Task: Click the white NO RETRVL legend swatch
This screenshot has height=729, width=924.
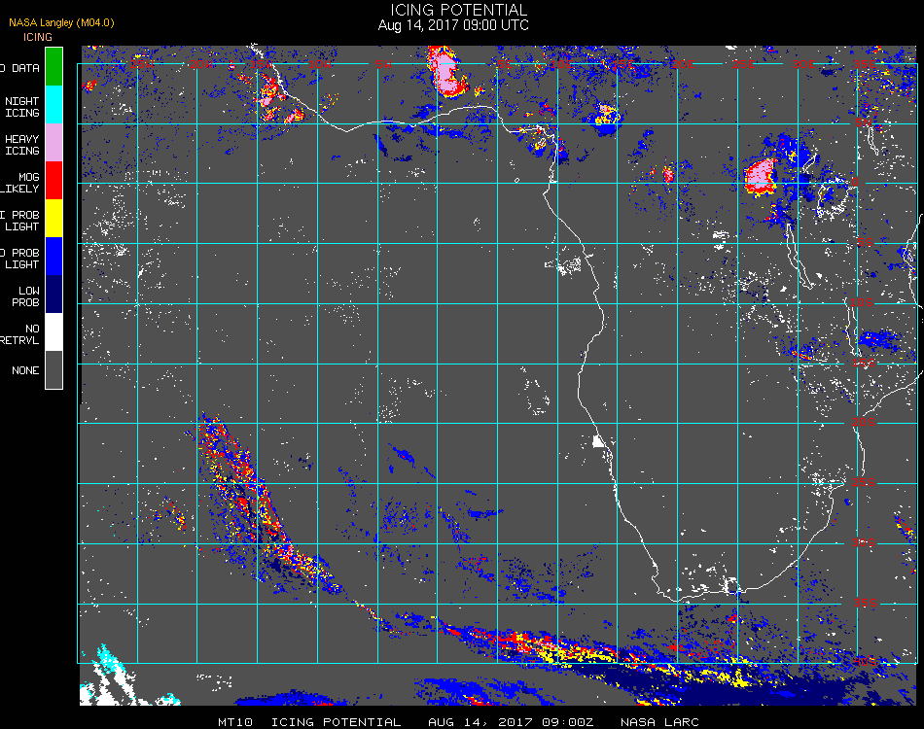Action: pyautogui.click(x=53, y=332)
